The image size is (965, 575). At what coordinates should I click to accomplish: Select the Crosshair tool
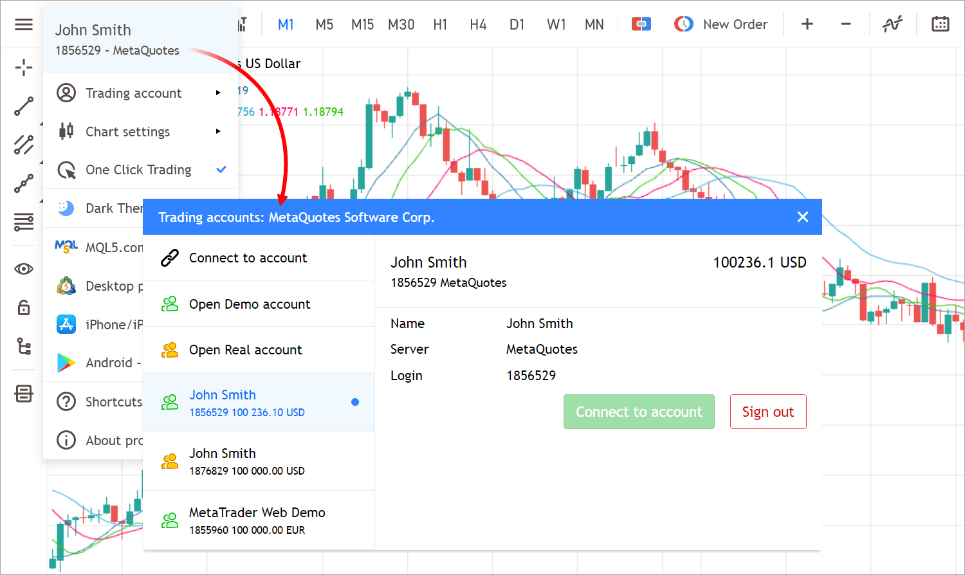point(24,68)
